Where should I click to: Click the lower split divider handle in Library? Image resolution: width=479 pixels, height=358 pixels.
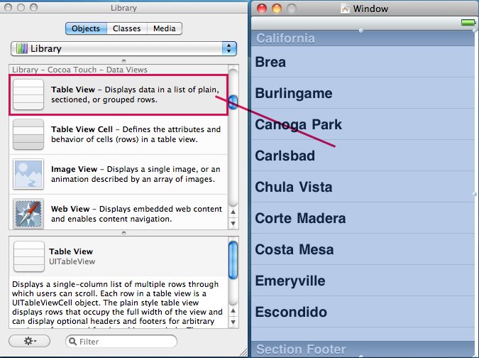click(x=123, y=233)
